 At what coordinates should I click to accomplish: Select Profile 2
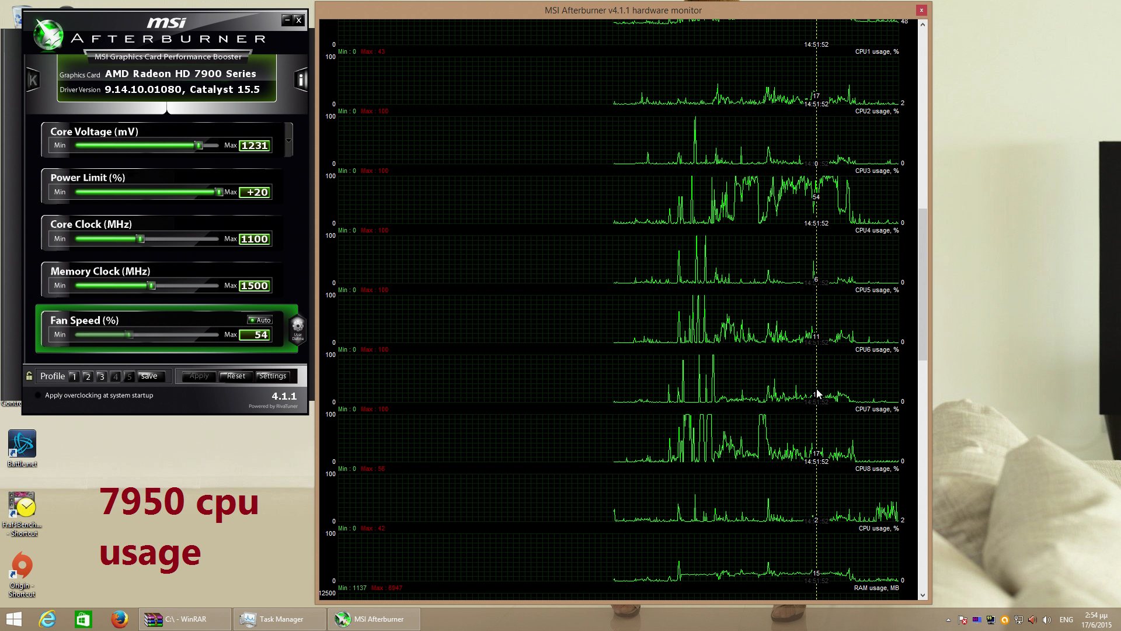pyautogui.click(x=88, y=377)
